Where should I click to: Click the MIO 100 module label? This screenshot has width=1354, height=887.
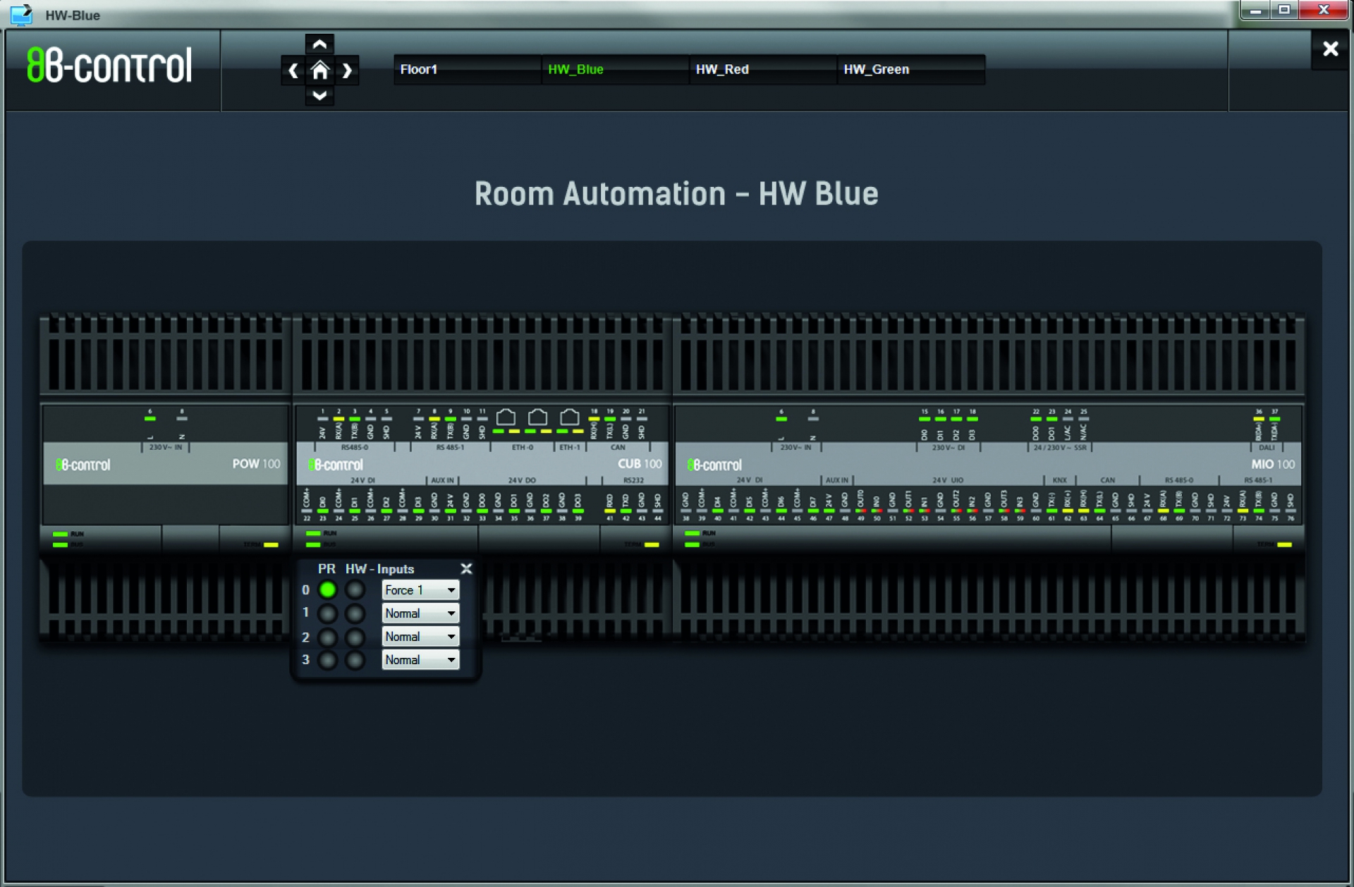coord(1272,464)
